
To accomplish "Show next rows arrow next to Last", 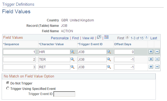I will pyautogui.click(x=147, y=37).
